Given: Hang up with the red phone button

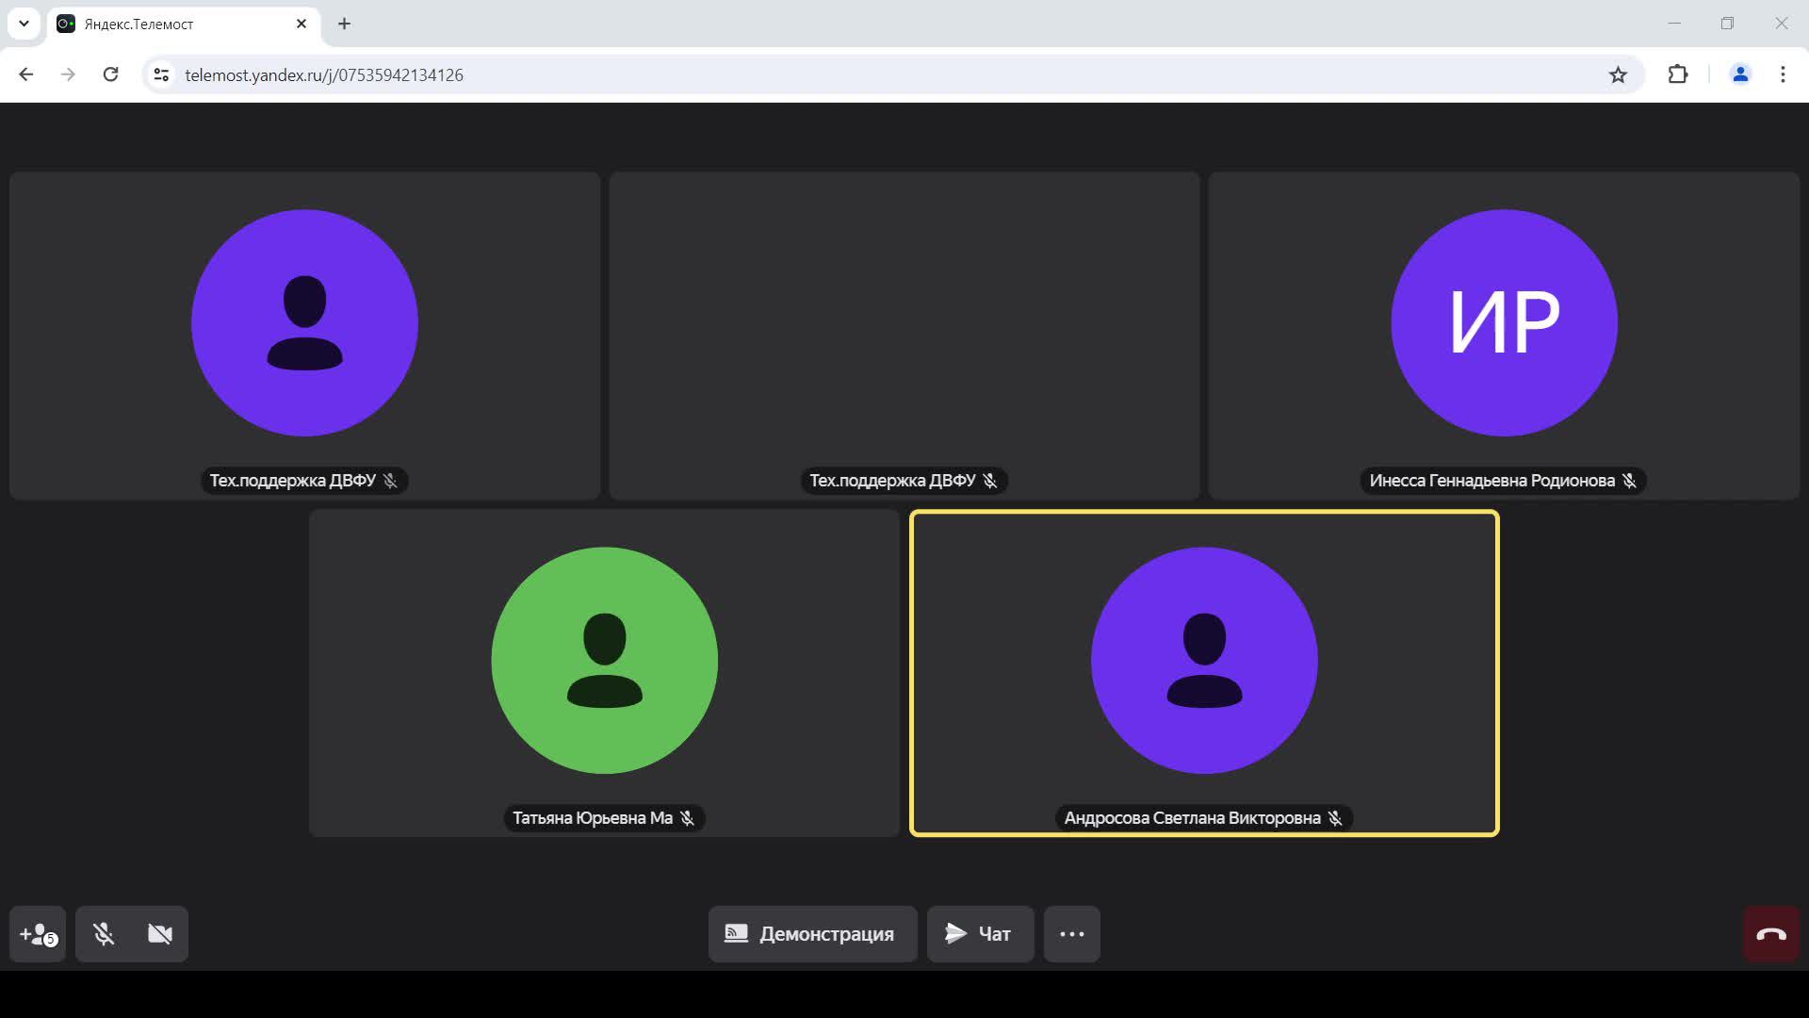Looking at the screenshot, I should click(x=1770, y=934).
